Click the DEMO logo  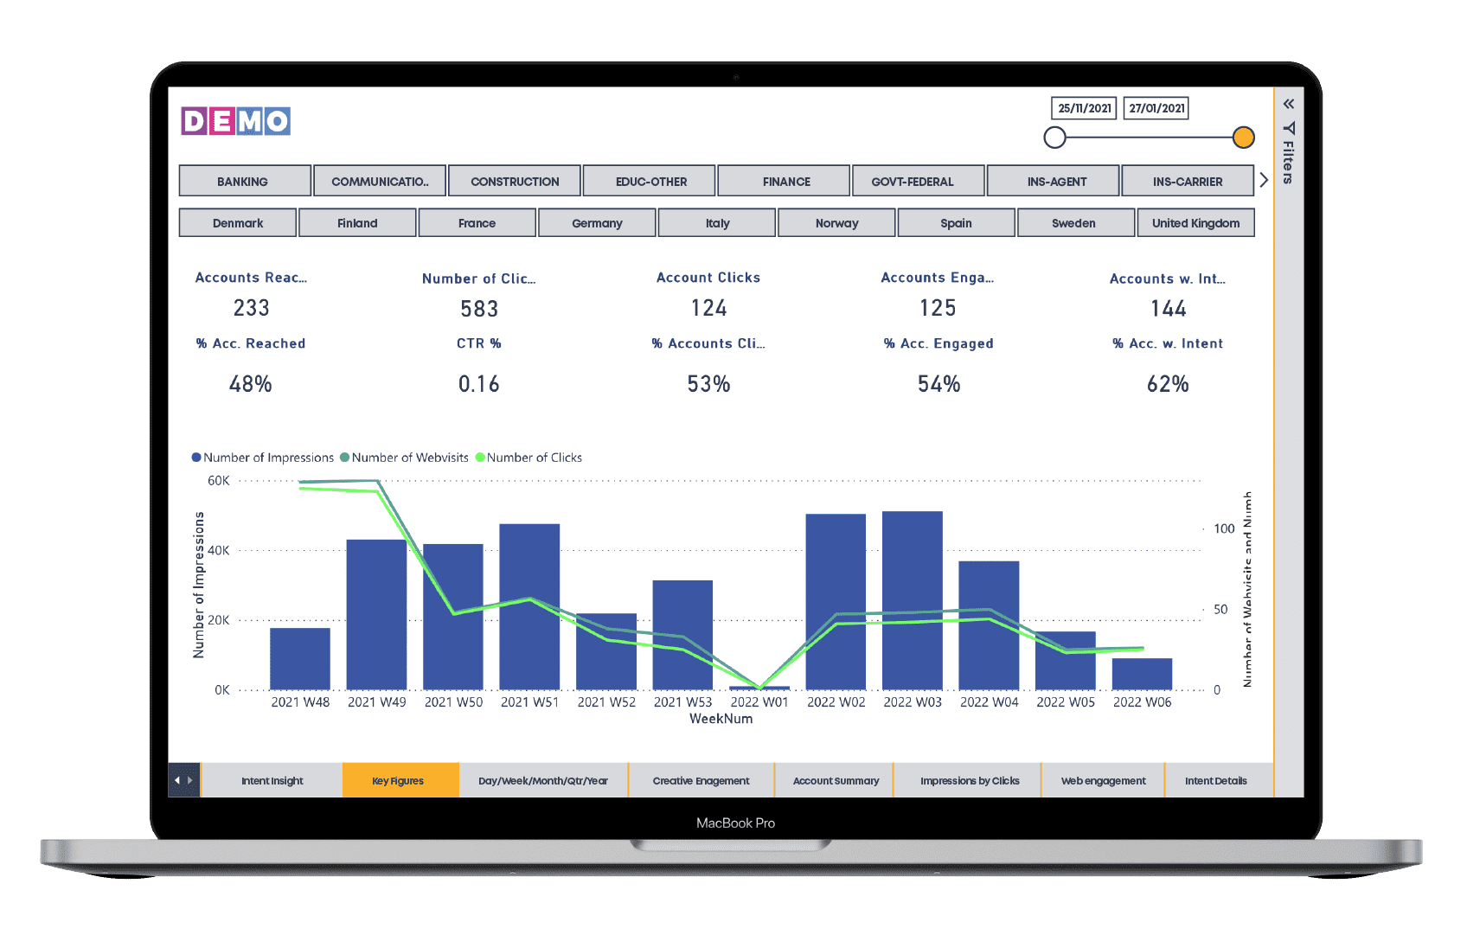click(235, 120)
